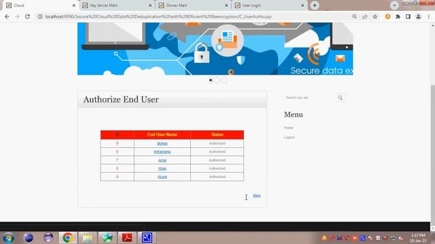
Task: Click the browser forward arrow
Action: pos(17,16)
